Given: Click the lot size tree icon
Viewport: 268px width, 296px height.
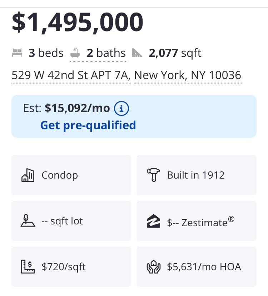Looking at the screenshot, I should (28, 221).
